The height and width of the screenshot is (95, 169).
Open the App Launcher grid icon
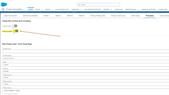[x=3, y=9]
